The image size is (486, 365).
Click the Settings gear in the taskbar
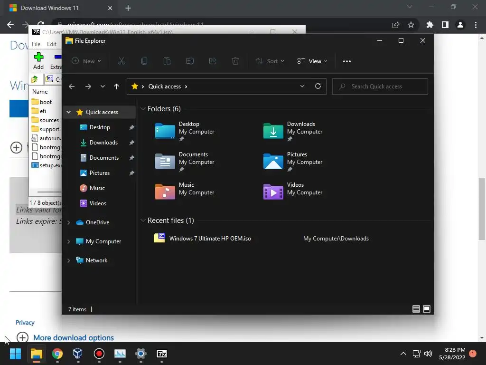click(140, 354)
